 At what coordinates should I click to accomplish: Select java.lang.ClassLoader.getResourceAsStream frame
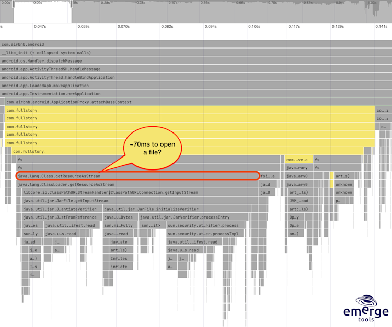[x=137, y=184]
